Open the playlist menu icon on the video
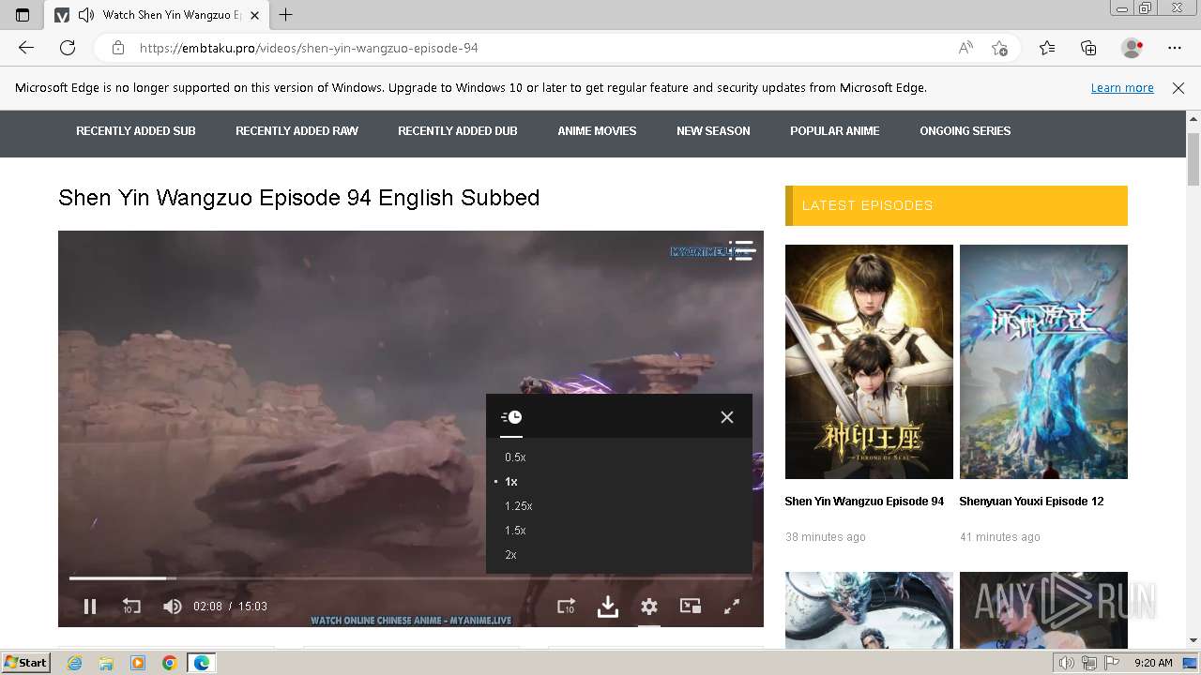The height and width of the screenshot is (675, 1201). tap(741, 250)
